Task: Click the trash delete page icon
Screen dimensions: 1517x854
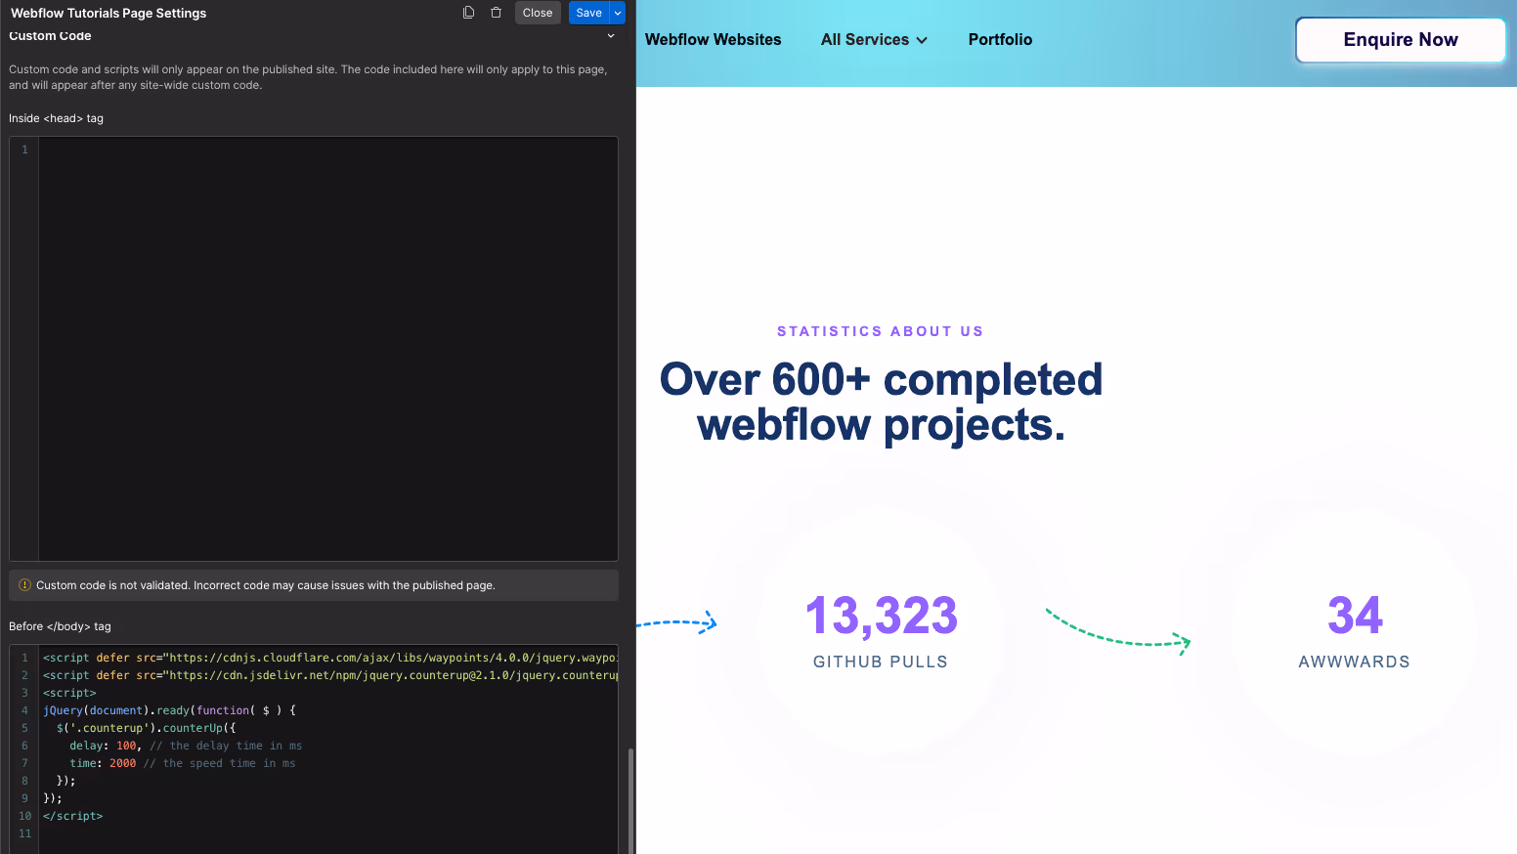Action: pos(496,13)
